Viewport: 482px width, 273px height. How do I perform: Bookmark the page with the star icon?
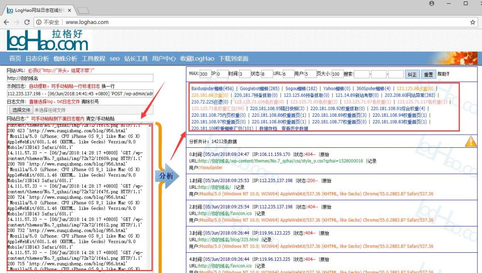point(473,22)
